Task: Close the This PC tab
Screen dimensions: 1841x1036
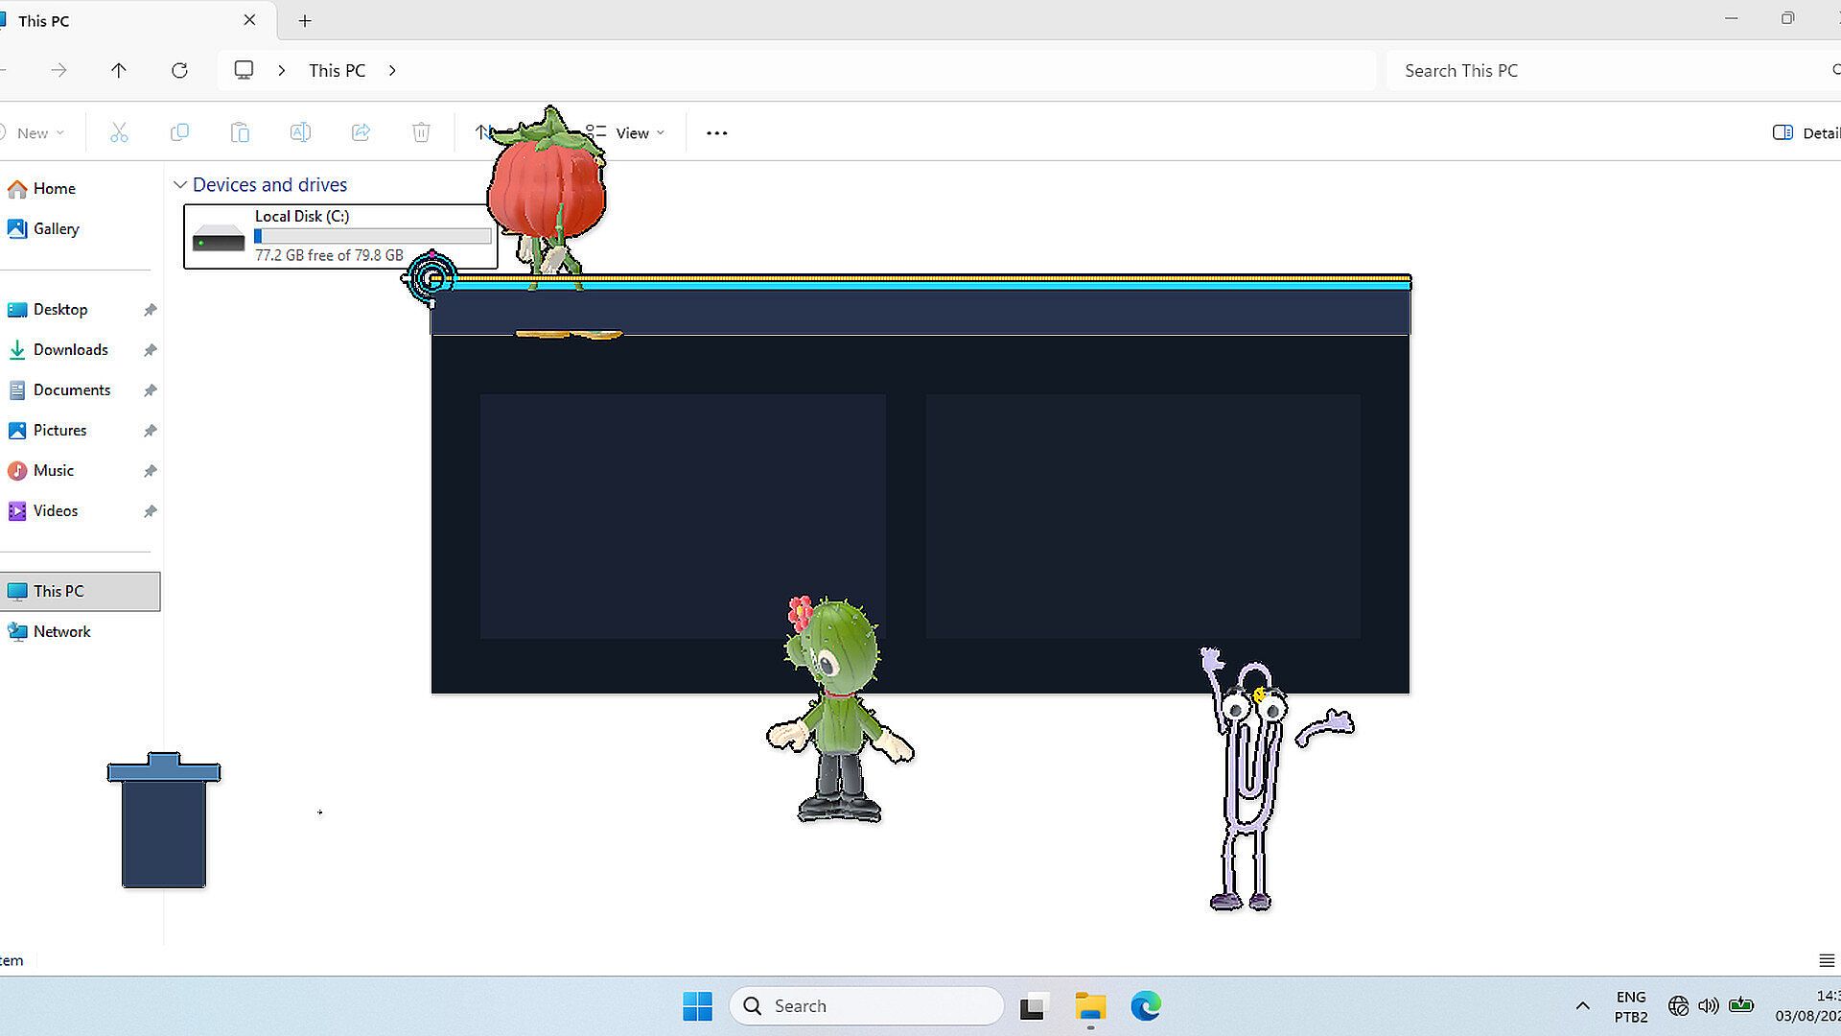Action: 249,20
